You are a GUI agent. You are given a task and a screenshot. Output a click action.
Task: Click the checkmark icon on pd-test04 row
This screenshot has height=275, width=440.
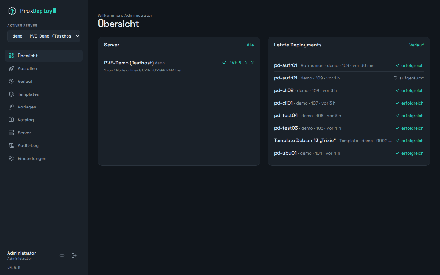[398, 116]
